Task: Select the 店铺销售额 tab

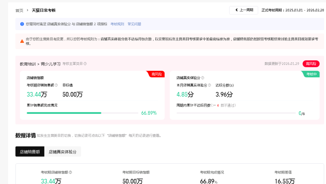Action: click(x=30, y=152)
